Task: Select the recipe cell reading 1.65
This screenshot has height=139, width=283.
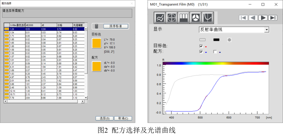Action: click(17, 43)
